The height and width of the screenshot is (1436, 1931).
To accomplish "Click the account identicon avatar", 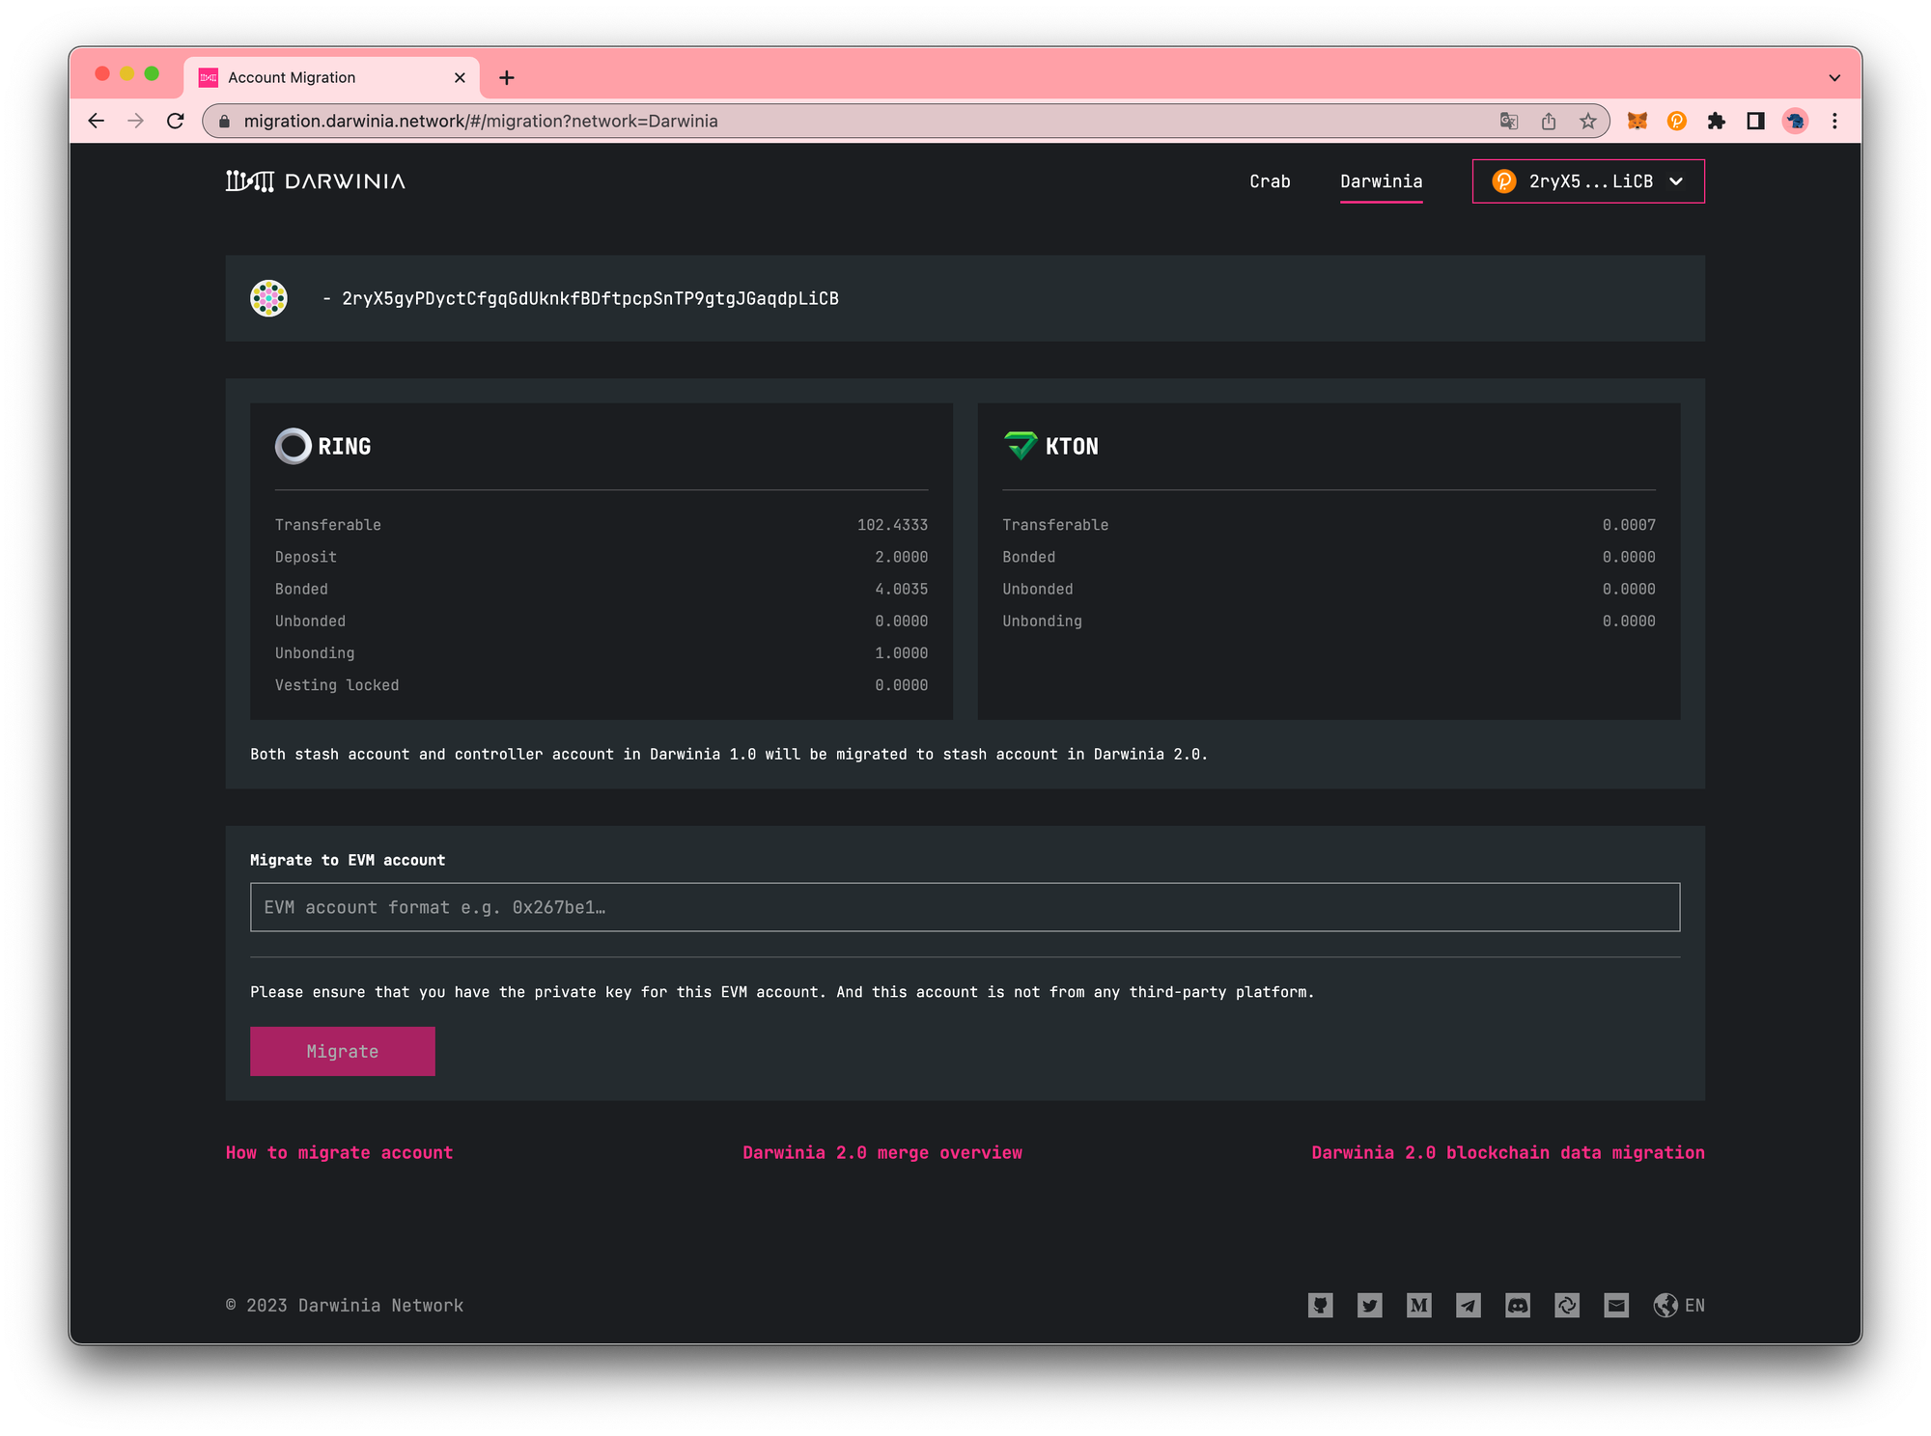I will coord(268,298).
